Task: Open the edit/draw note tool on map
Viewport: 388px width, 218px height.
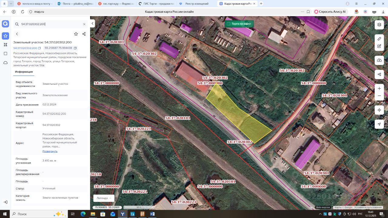Action: click(379, 46)
